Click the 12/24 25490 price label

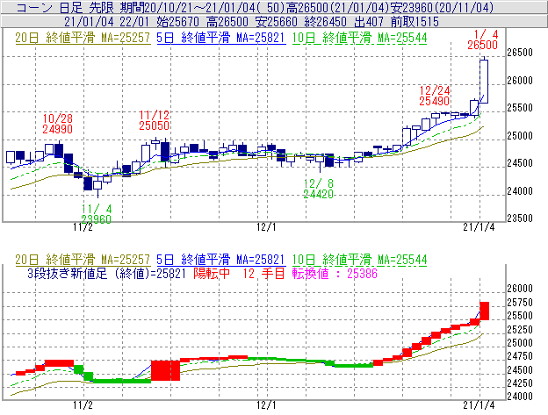click(x=434, y=96)
